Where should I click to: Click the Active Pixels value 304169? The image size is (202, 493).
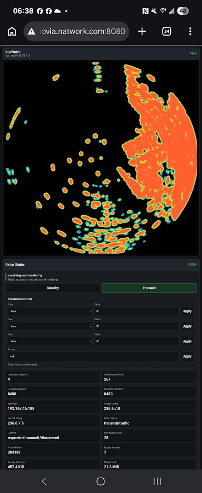pyautogui.click(x=14, y=452)
